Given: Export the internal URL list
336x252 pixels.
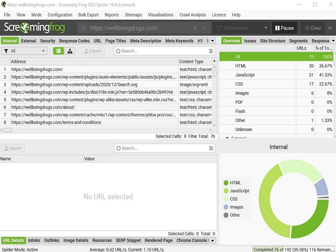Looking at the screenshot, I should pyautogui.click(x=93, y=51).
